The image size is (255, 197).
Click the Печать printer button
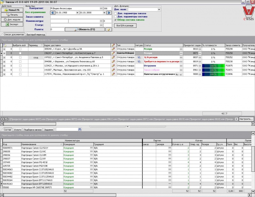[x=12, y=15]
